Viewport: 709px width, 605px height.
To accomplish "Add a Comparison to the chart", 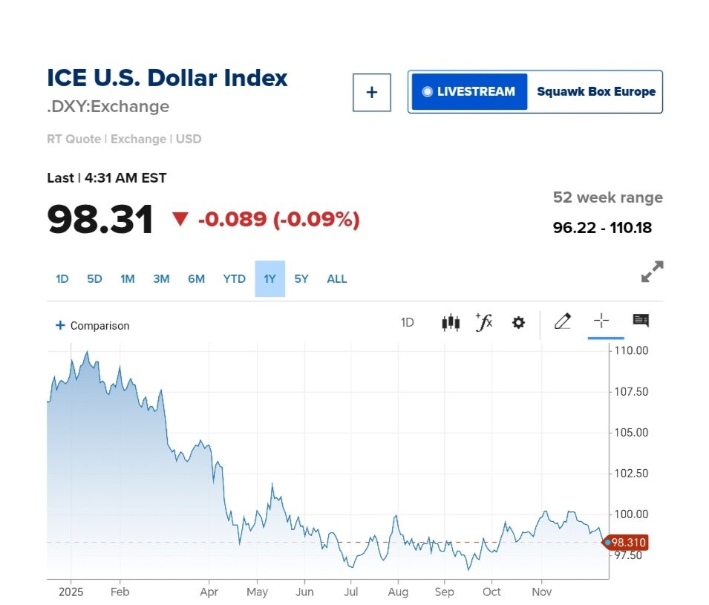I will [93, 325].
